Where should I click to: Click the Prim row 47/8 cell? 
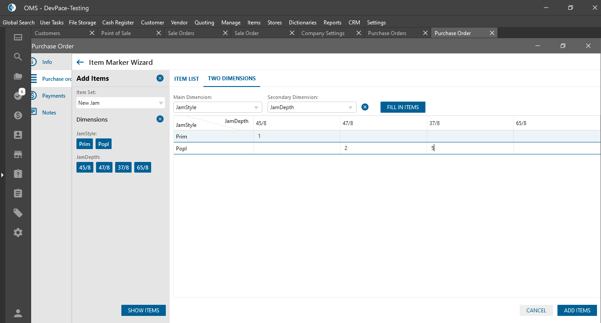pyautogui.click(x=383, y=137)
